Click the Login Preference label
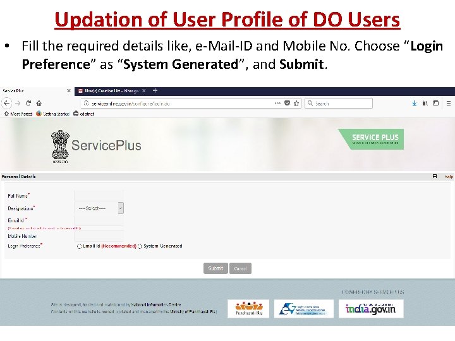Viewport: 455px width, 341px height. point(25,246)
